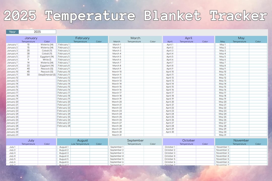Click the Wisteria (34) color cell for January 1
The height and width of the screenshot is (181, 272).
pos(47,44)
